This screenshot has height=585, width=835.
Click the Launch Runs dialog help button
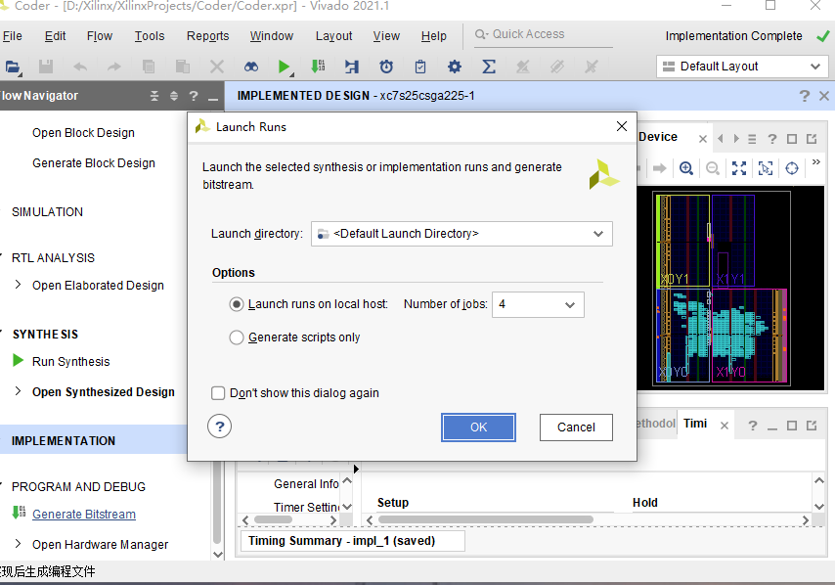click(219, 427)
